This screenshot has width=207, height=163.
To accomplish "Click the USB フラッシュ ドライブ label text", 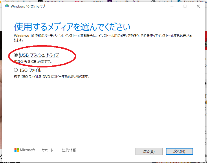I will (39, 55).
